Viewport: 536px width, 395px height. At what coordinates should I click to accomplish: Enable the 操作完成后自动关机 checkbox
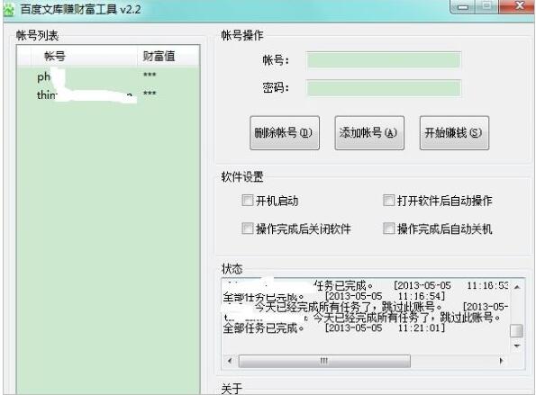click(388, 229)
